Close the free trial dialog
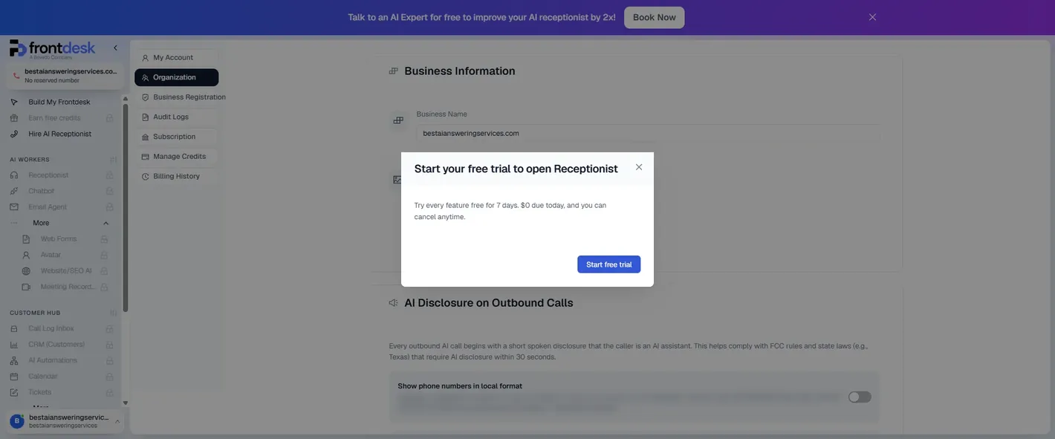 pos(639,167)
